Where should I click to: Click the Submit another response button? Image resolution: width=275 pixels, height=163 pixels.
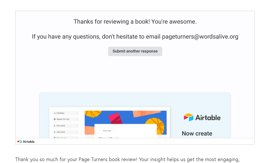point(135,51)
